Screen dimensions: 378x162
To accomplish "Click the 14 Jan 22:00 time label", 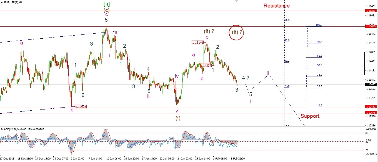I will [x=132, y=159].
